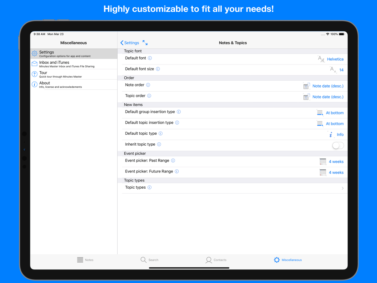Viewport: 377px width, 283px height.
Task: Select the Miscellaneous tab
Action: pyautogui.click(x=288, y=260)
